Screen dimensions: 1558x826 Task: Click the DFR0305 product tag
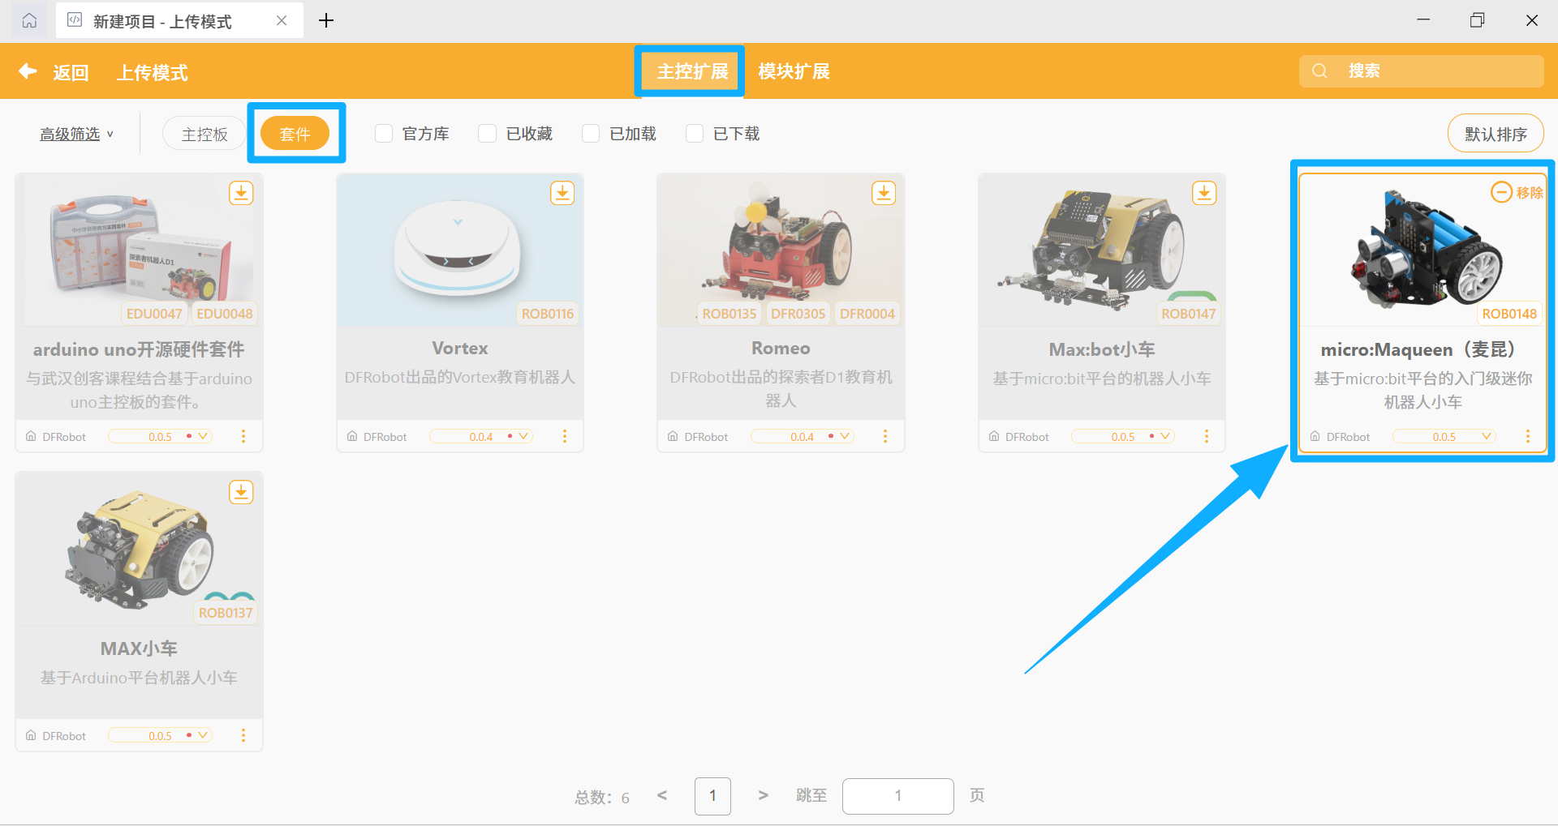pyautogui.click(x=798, y=314)
